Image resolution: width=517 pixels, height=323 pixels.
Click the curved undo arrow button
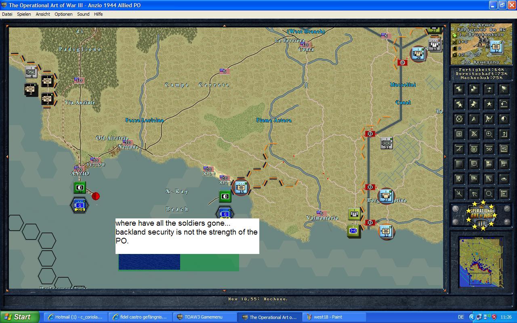[504, 104]
